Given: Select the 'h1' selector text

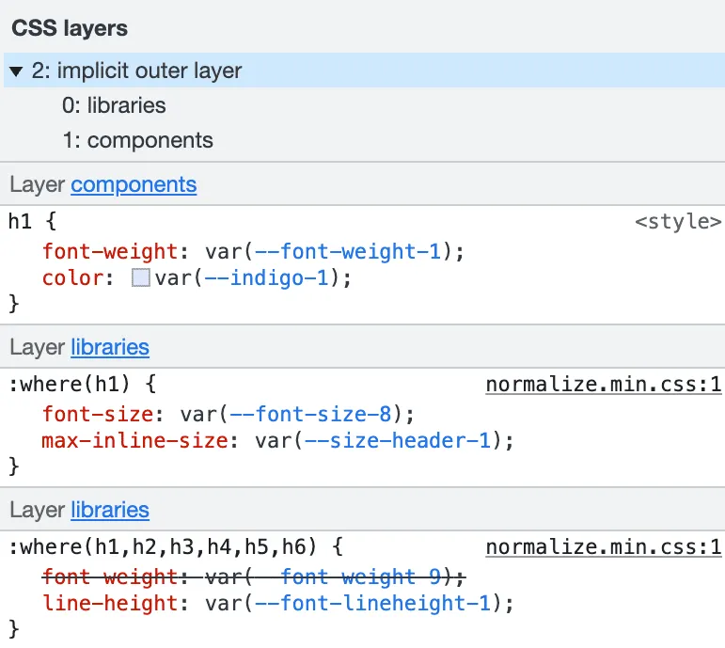Looking at the screenshot, I should point(20,221).
